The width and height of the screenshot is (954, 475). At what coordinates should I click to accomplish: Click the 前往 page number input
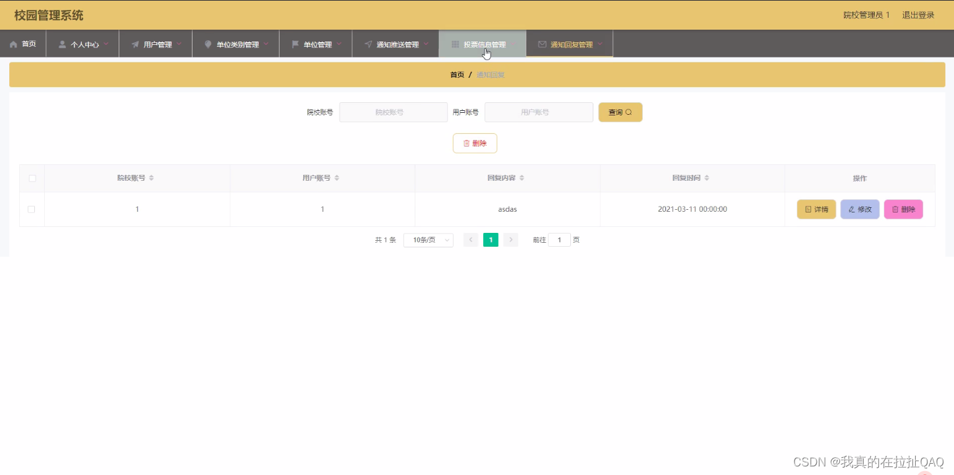pos(559,240)
